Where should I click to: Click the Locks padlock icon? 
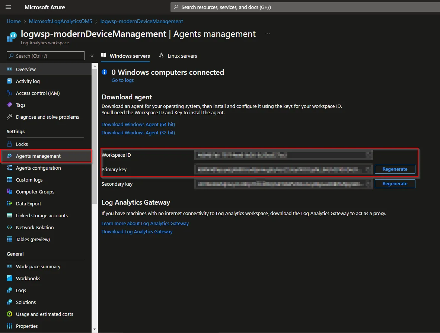pos(10,144)
